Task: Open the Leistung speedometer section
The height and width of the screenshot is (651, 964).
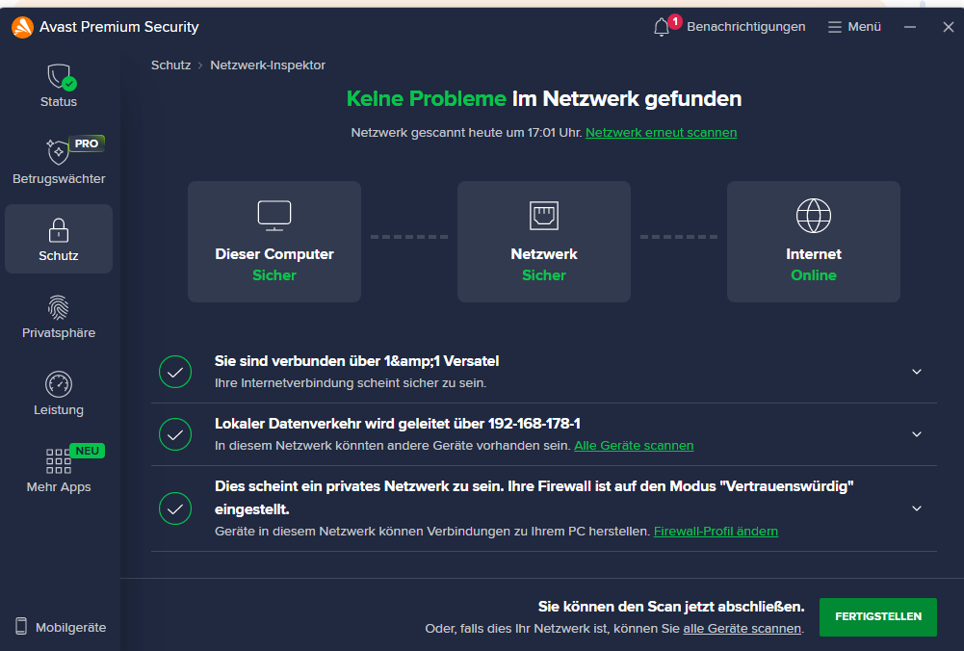Action: point(59,385)
